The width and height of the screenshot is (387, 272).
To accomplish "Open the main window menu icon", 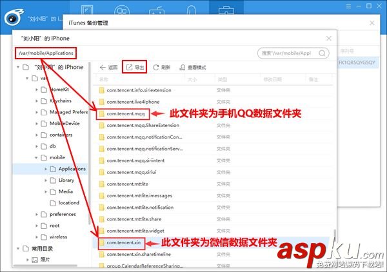I will [348, 6].
